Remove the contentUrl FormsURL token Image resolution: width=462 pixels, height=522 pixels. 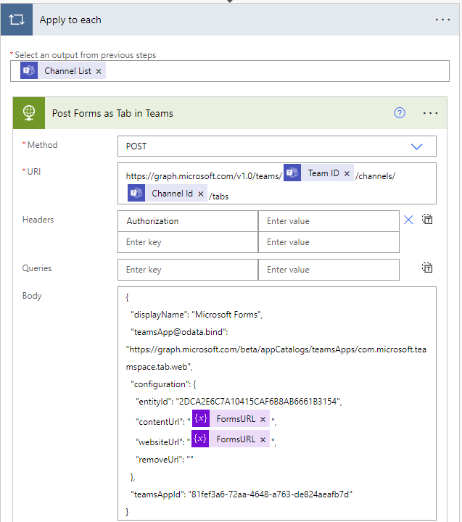[x=263, y=420]
